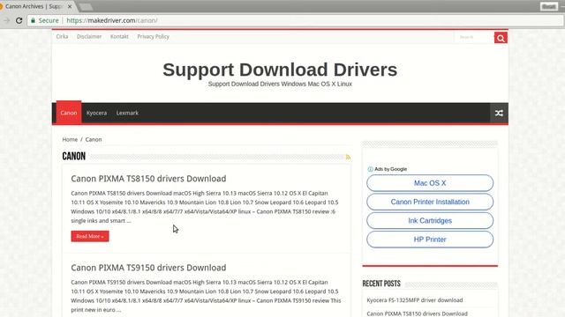The height and width of the screenshot is (317, 565).
Task: Close the Canon Archives browser tab
Action: (70, 6)
